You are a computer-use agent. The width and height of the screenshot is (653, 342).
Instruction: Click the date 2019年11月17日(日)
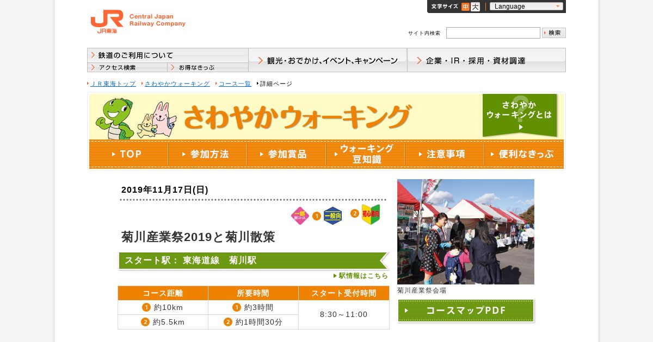coord(165,189)
